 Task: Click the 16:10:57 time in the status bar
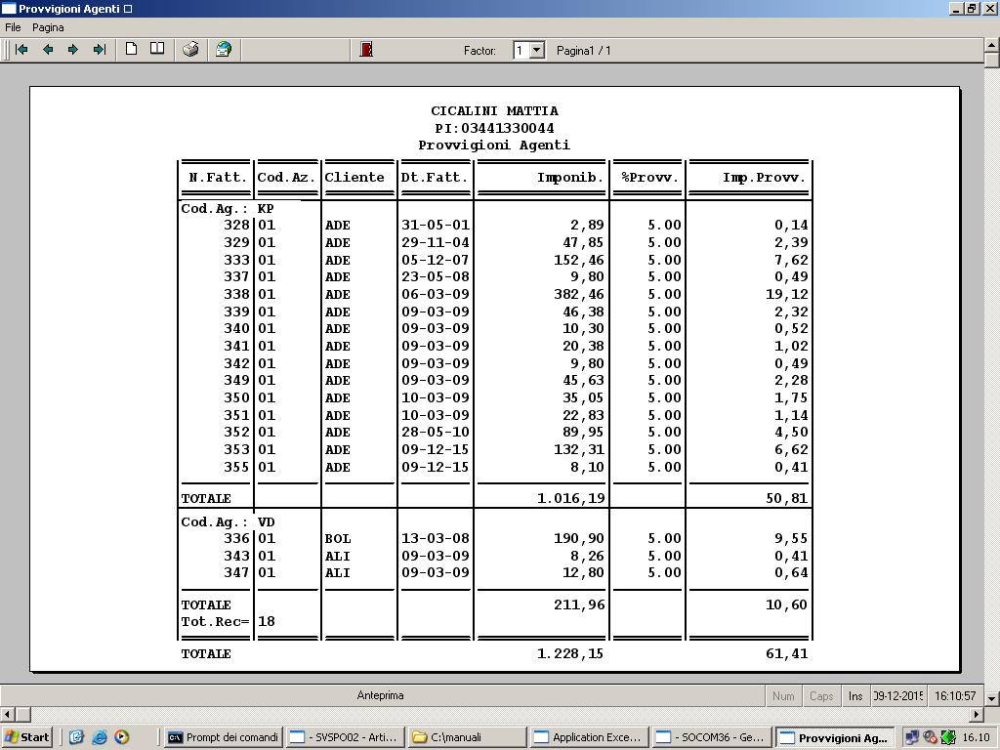point(955,695)
